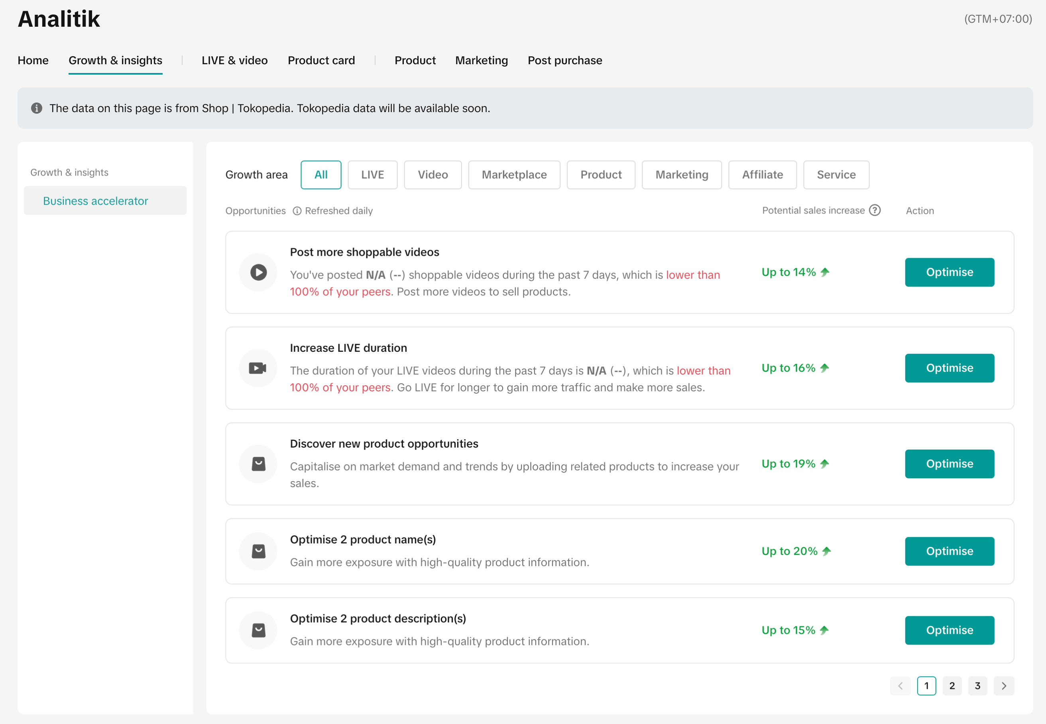Click the info icon next to Refreshed daily

coord(297,211)
